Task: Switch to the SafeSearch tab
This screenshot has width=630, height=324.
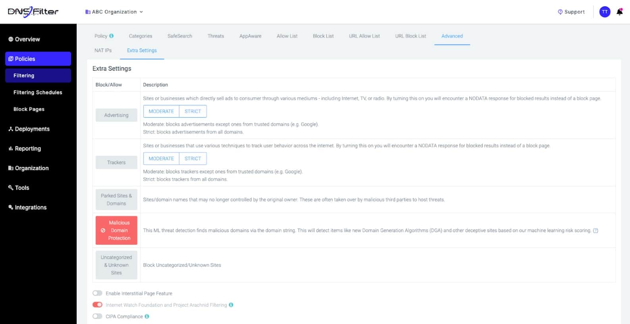Action: coord(180,36)
